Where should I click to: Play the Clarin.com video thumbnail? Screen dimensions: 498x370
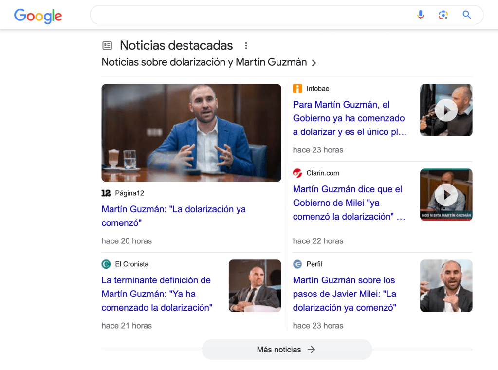[446, 195]
